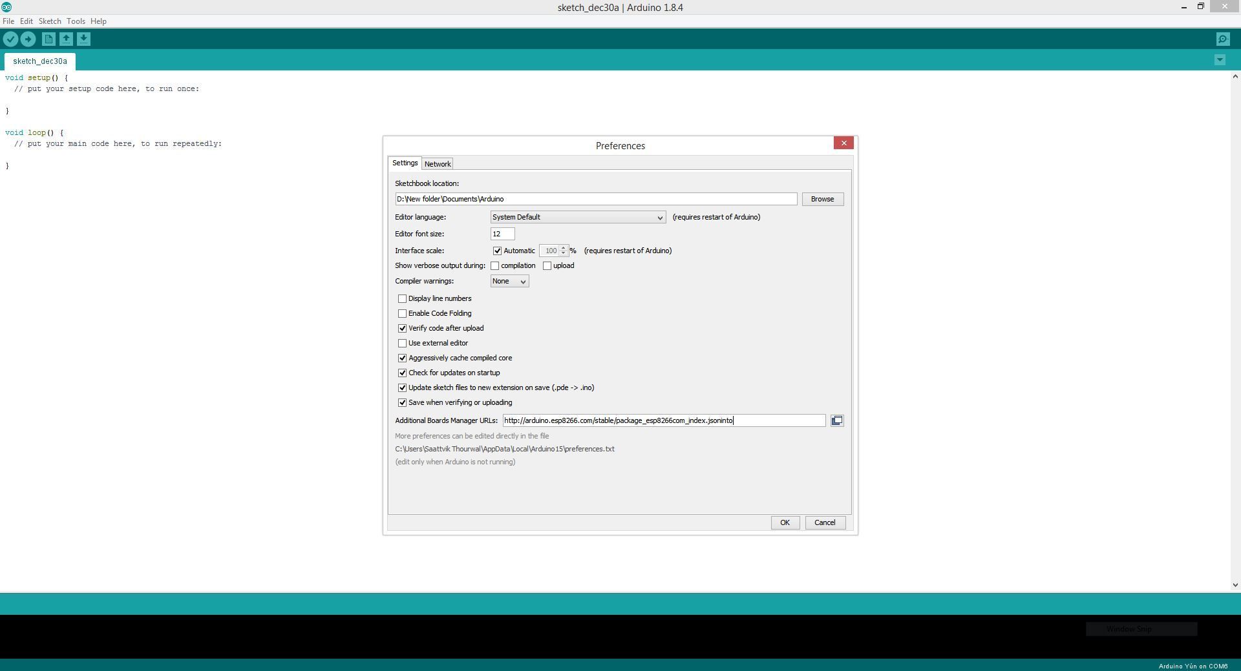1241x671 pixels.
Task: Confirm preferences with OK button
Action: click(x=785, y=523)
